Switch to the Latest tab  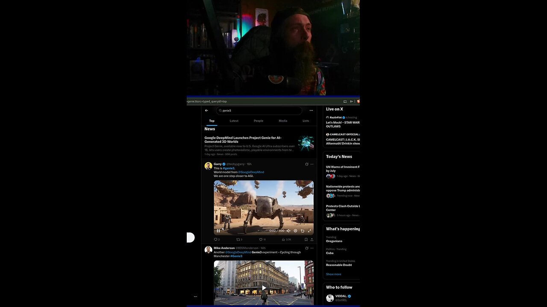point(234,121)
